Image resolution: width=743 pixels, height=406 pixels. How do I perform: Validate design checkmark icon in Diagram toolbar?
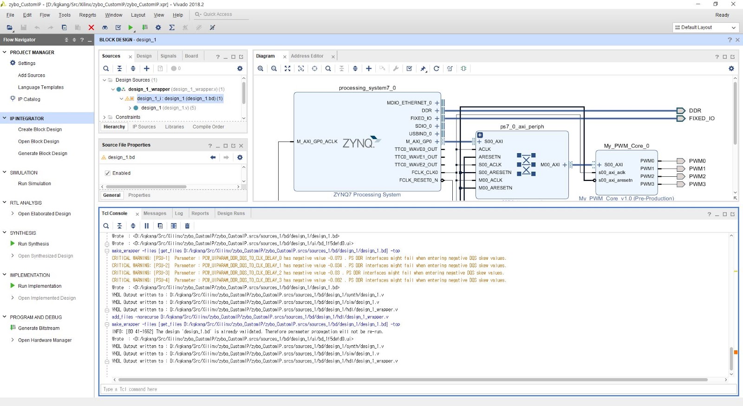click(409, 68)
